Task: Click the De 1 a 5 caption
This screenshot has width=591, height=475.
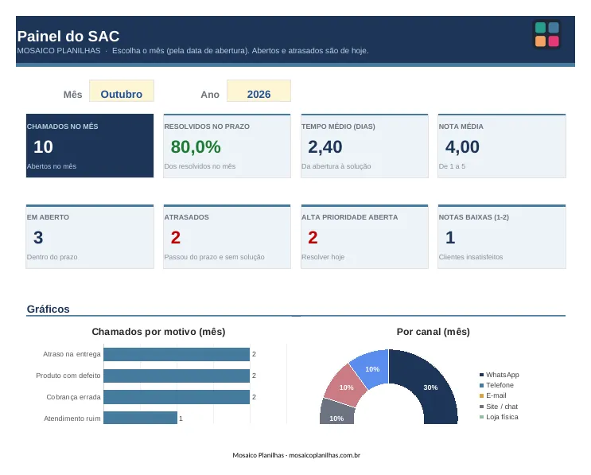Action: tap(452, 166)
